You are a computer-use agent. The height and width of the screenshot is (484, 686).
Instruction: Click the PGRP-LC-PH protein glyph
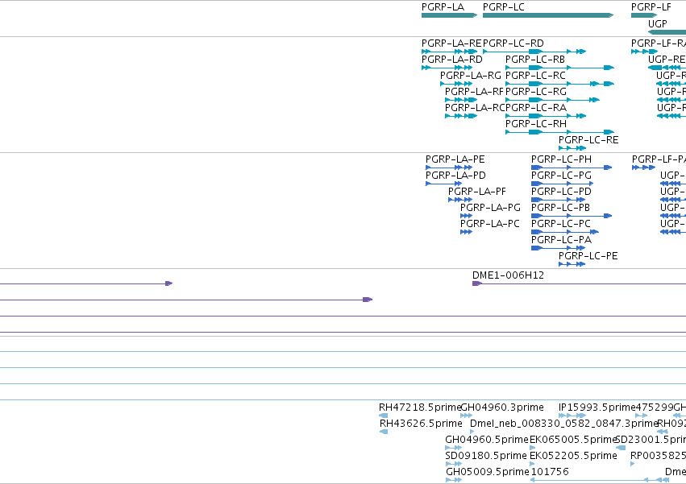(x=572, y=168)
